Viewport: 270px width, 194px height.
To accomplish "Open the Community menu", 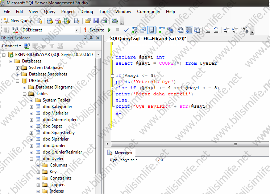I will [x=149, y=12].
